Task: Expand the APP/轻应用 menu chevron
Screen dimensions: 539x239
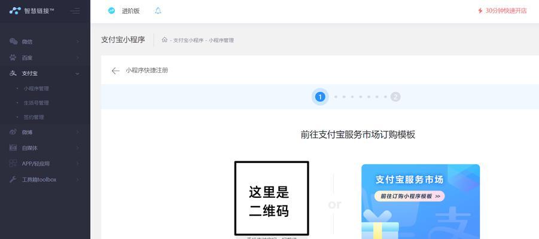Action: pyautogui.click(x=78, y=164)
